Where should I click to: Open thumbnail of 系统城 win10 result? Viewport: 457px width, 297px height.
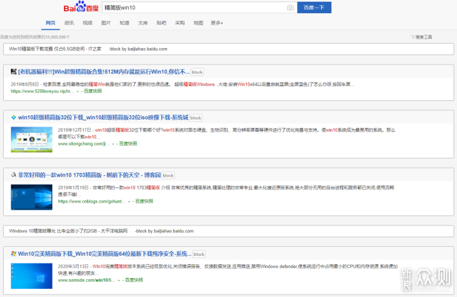[x=32, y=139]
